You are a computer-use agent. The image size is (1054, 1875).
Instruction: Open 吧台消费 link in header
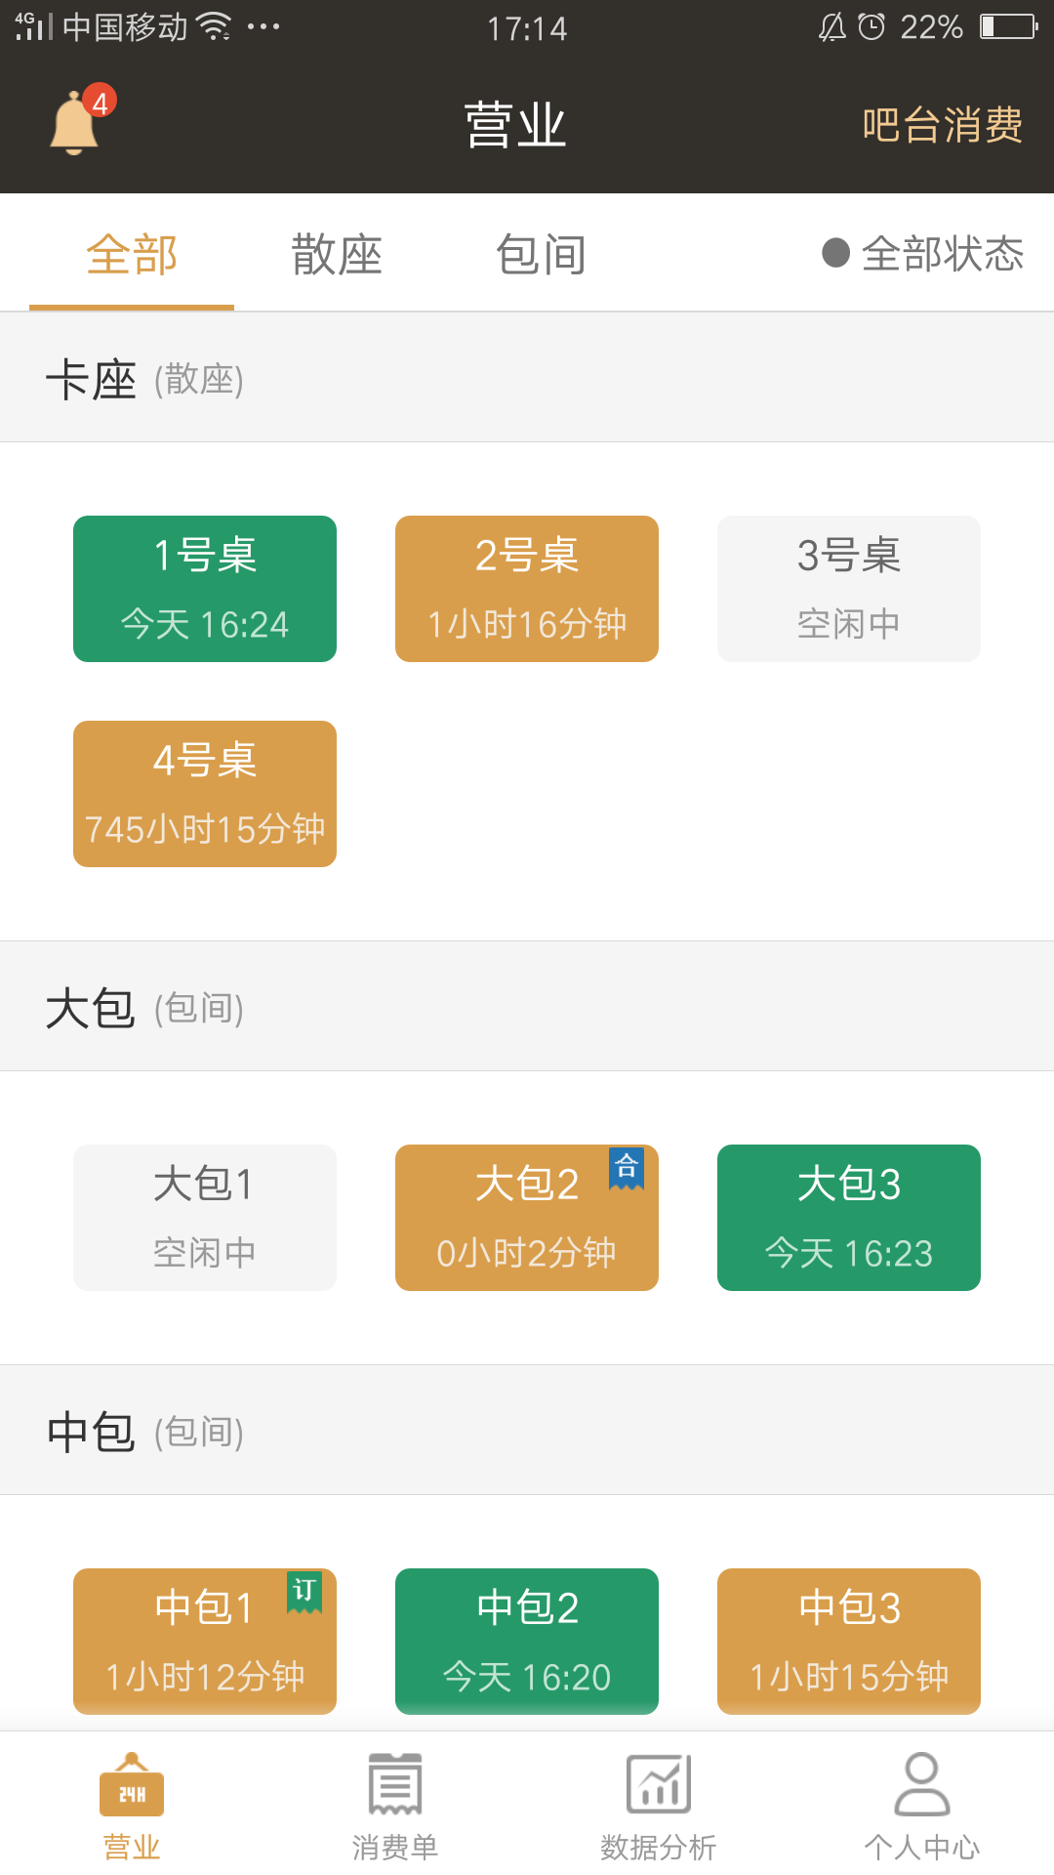click(x=942, y=125)
